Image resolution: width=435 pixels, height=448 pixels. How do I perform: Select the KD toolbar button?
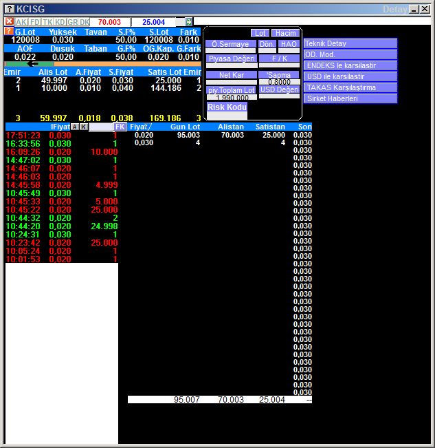pyautogui.click(x=60, y=22)
